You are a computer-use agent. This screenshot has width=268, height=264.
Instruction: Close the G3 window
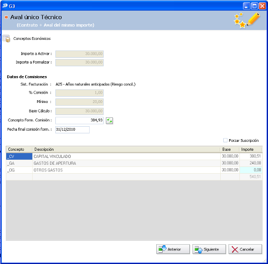tap(262, 6)
